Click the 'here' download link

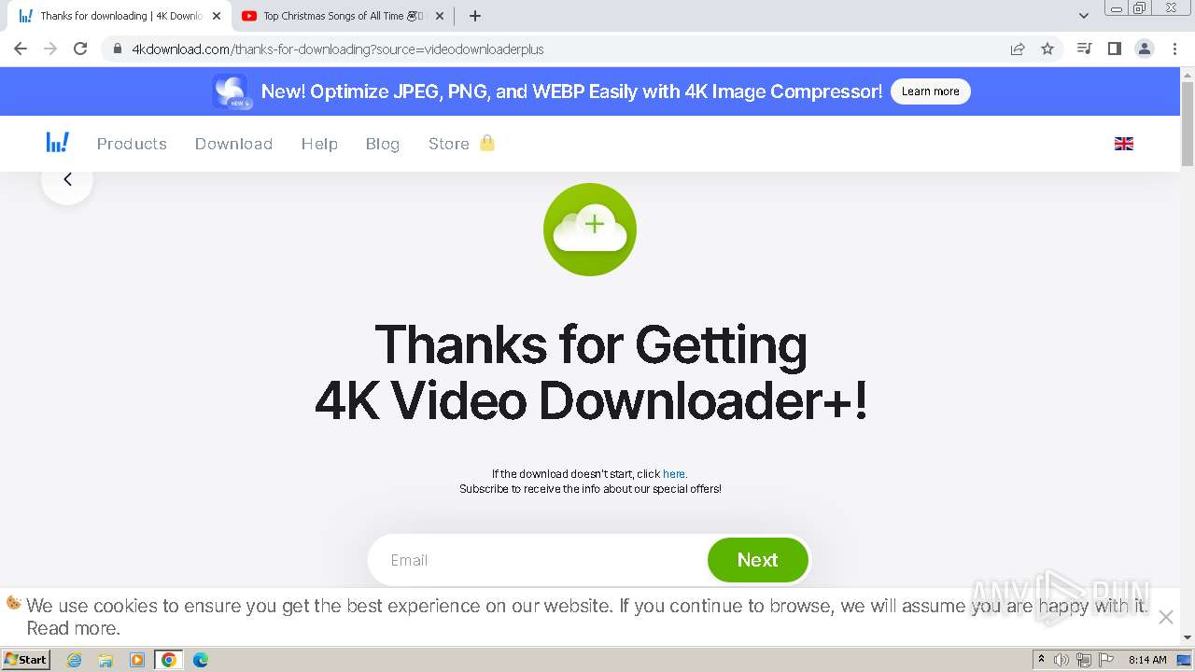click(x=674, y=474)
